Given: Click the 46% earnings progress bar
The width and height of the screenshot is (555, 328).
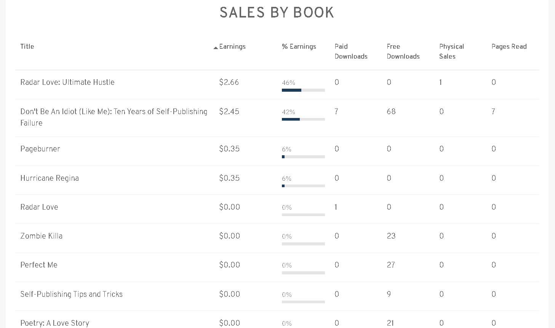Looking at the screenshot, I should pyautogui.click(x=303, y=90).
